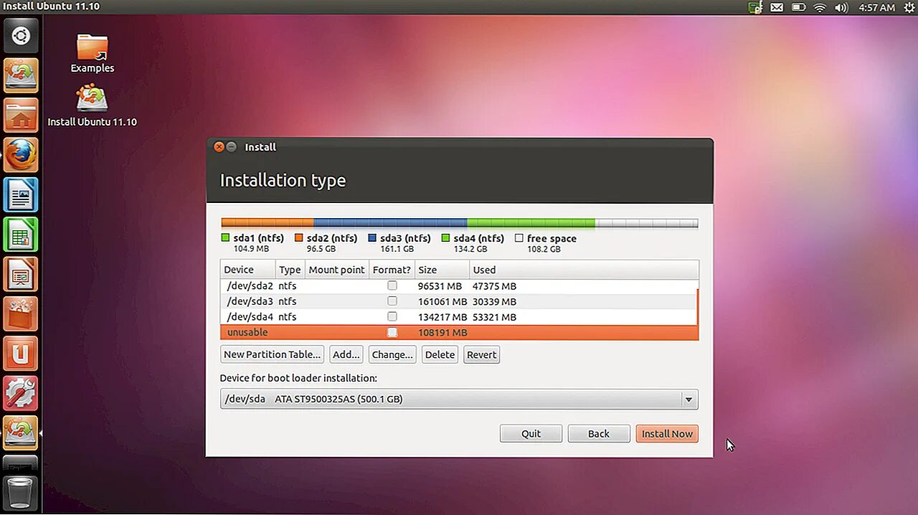Open the Dash home Ubuntu logo
Image resolution: width=918 pixels, height=515 pixels.
(x=21, y=36)
